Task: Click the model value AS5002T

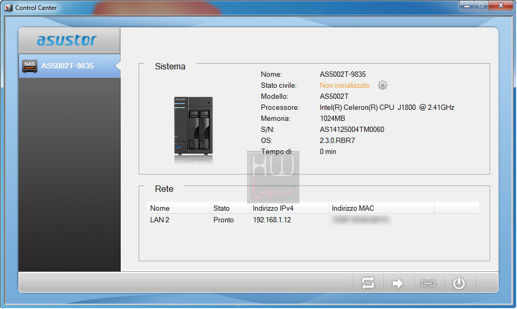Action: click(x=334, y=96)
